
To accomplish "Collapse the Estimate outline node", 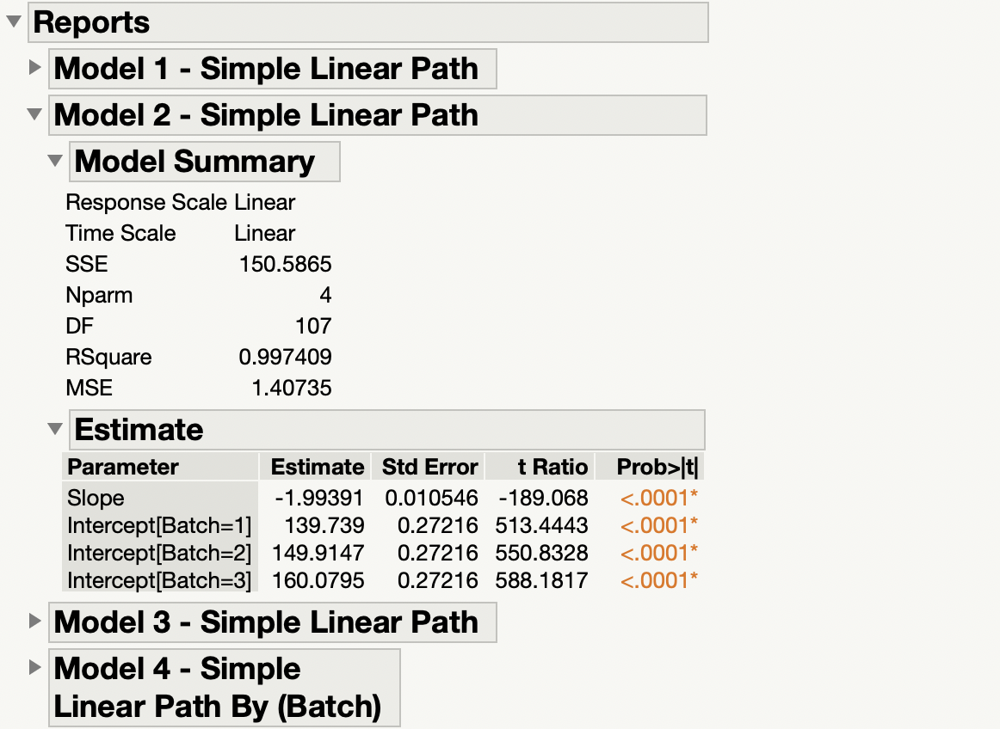I will click(54, 429).
